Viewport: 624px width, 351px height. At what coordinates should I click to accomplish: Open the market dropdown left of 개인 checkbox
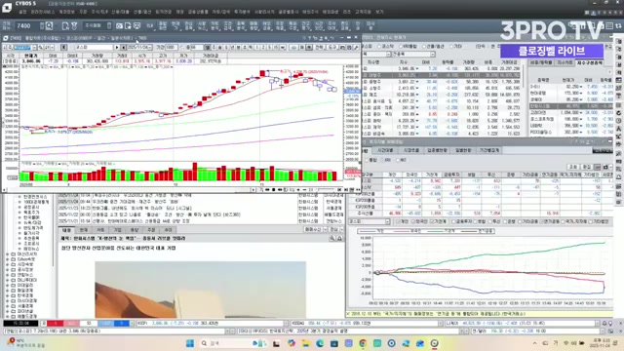387,221
